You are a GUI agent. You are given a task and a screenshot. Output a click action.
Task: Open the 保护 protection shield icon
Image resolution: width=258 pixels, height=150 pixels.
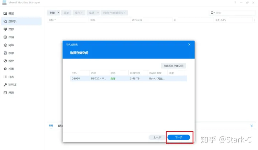(x=5, y=61)
